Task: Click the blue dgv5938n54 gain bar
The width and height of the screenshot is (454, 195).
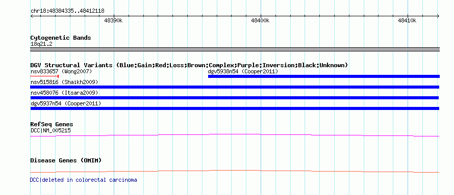Action: click(x=324, y=76)
